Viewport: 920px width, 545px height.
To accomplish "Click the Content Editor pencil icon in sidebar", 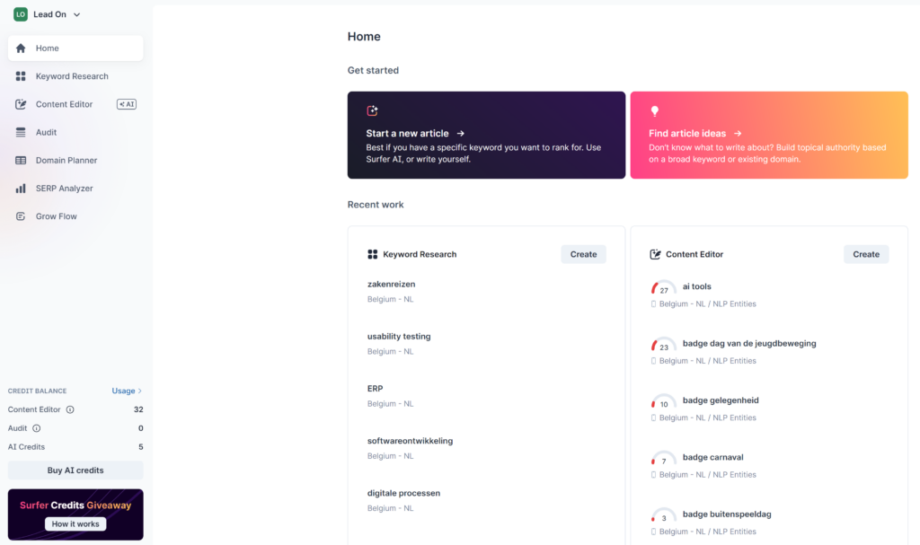I will point(21,104).
